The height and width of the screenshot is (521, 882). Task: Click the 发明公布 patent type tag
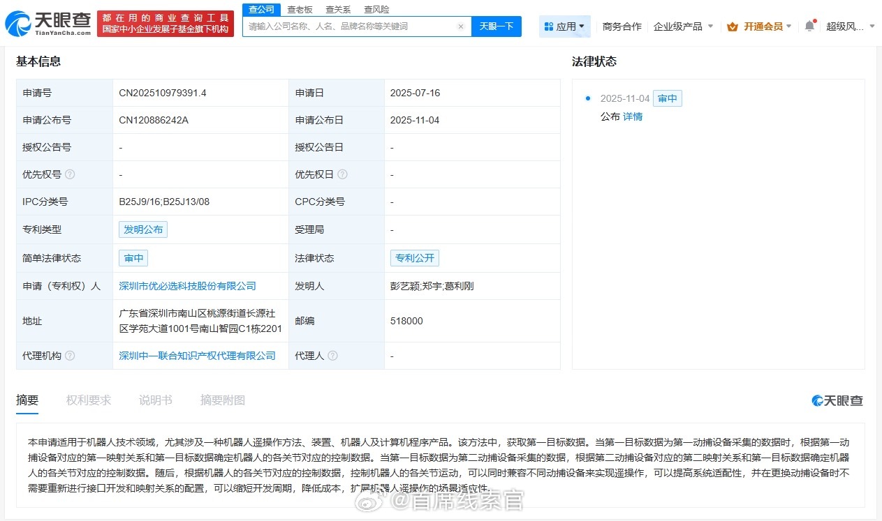pos(143,229)
